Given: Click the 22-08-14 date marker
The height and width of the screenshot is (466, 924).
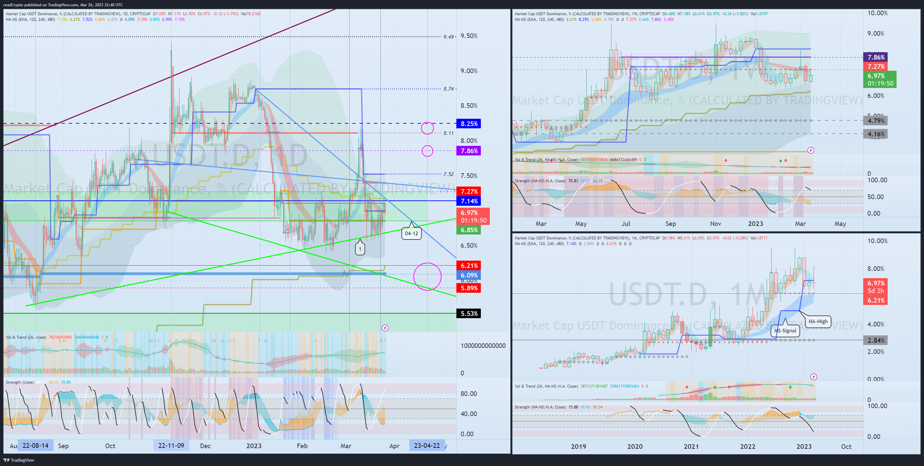Looking at the screenshot, I should 35,445.
